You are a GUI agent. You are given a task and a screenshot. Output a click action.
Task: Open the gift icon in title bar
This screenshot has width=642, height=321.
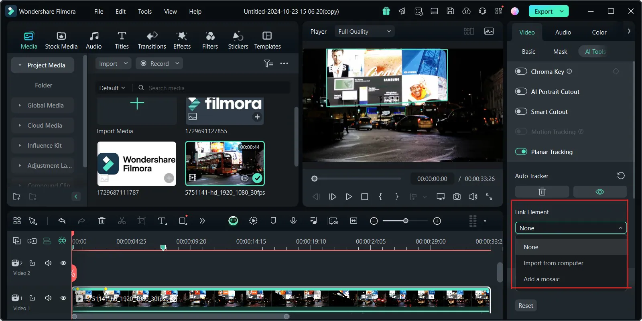point(386,11)
